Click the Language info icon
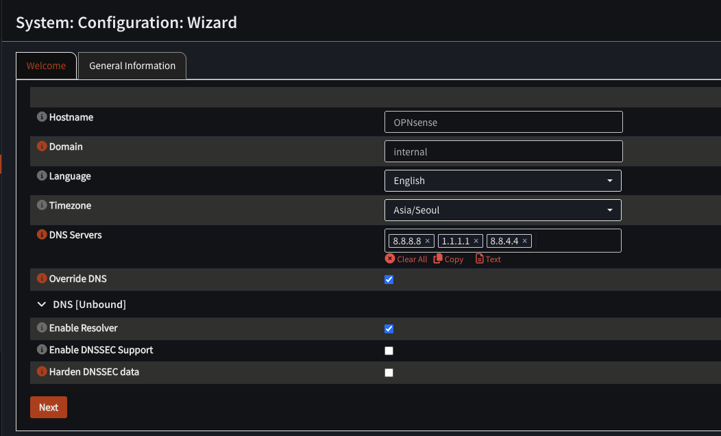Viewport: 721px width, 436px height. coord(42,175)
